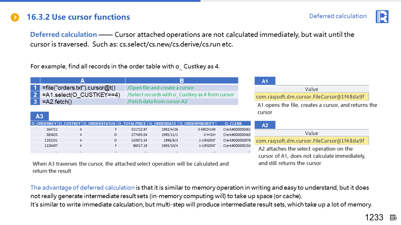Select the A2 label above the value panel
The image size is (401, 225).
[x=265, y=125]
